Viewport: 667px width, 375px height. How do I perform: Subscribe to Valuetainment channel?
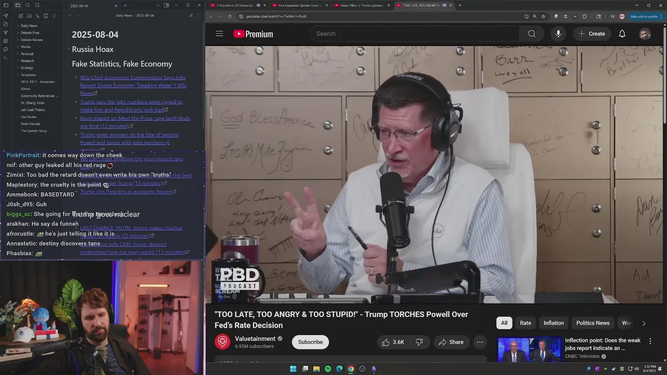tap(310, 342)
